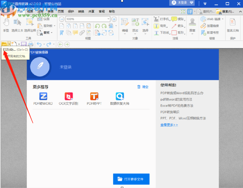Go to previous view green arrow
The image size is (243, 188).
[60, 45]
